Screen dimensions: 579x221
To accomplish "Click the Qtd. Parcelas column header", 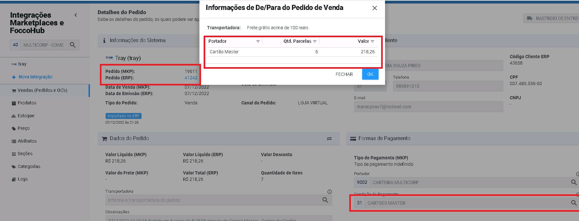I will (x=297, y=41).
